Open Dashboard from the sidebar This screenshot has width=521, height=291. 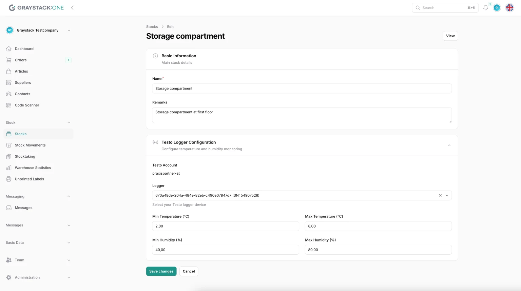point(24,49)
